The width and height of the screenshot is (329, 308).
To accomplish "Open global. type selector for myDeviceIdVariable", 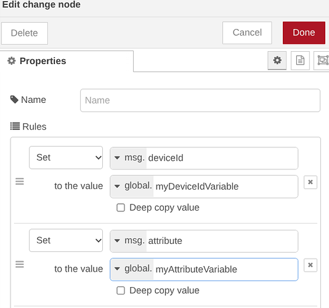I will [x=132, y=186].
